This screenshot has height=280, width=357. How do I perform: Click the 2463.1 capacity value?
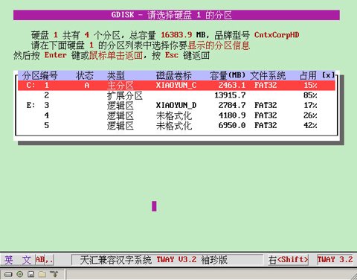(232, 85)
